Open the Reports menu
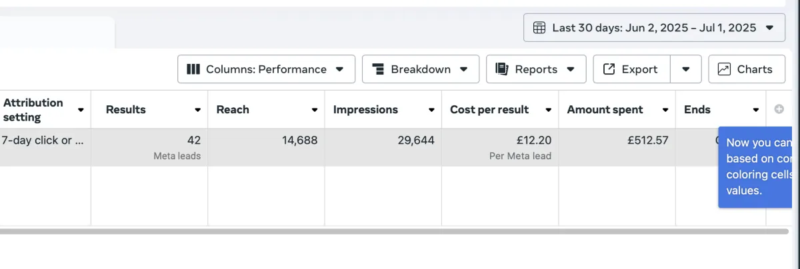The width and height of the screenshot is (800, 269). [x=536, y=69]
